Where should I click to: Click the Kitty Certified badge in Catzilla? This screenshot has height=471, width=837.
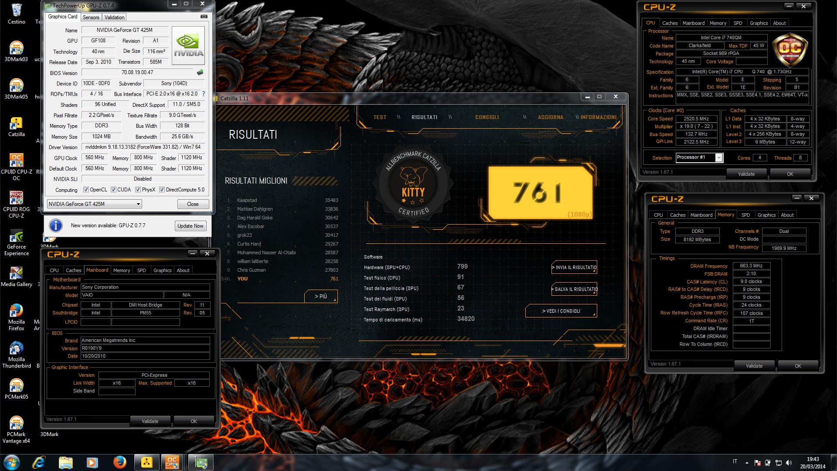413,184
